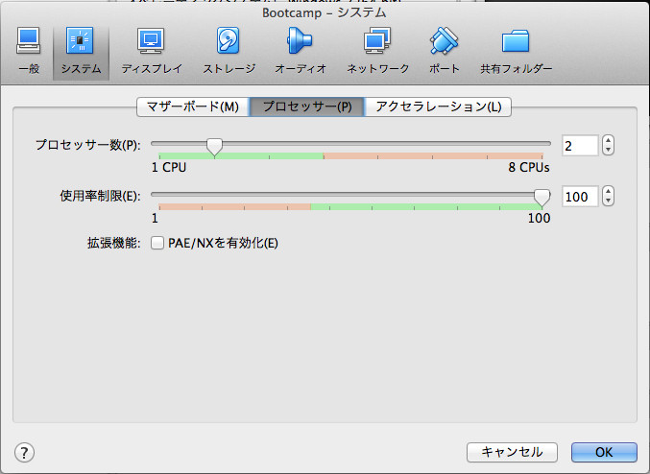Viewport: 650px width, 474px height.
Task: Click the usage limit field showing 100
Action: coord(580,197)
